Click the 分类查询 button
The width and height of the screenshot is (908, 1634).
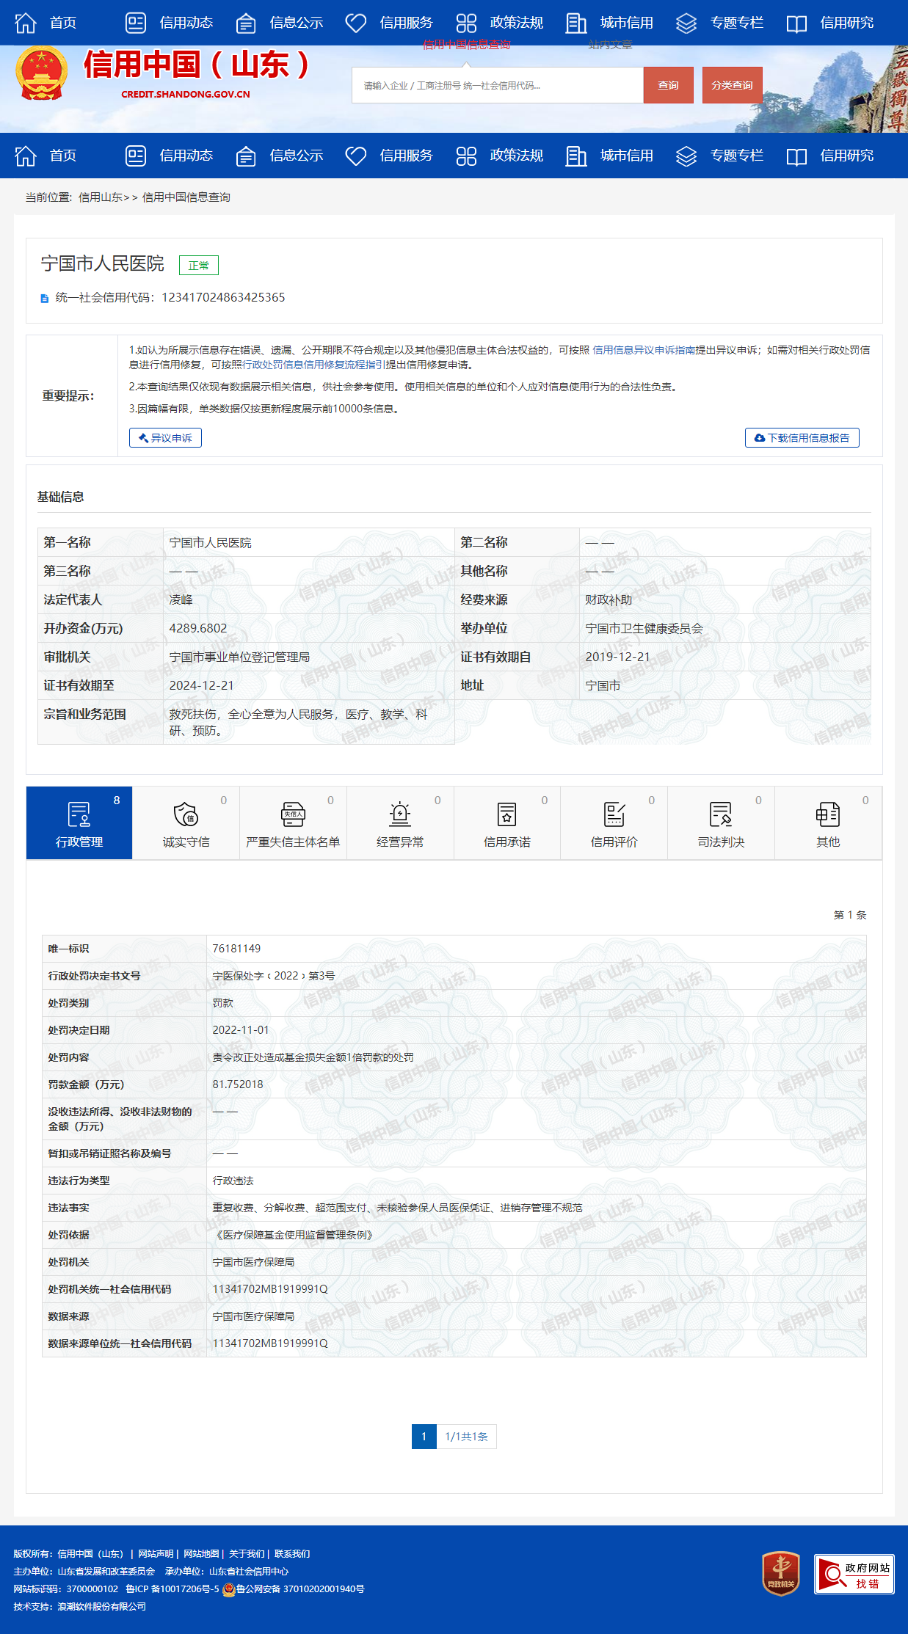point(732,85)
